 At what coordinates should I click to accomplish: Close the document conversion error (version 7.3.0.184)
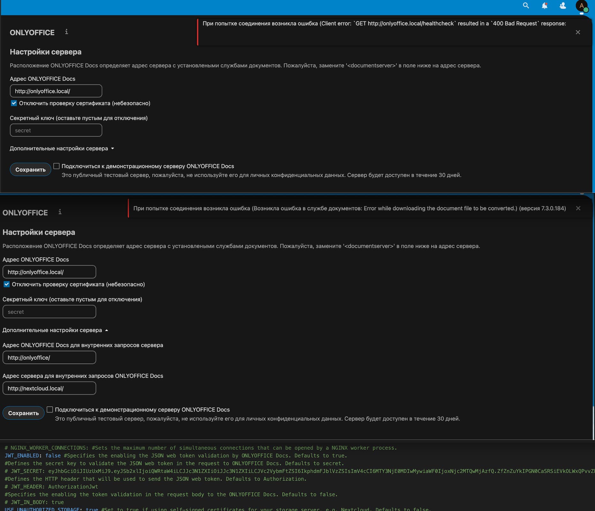point(578,208)
